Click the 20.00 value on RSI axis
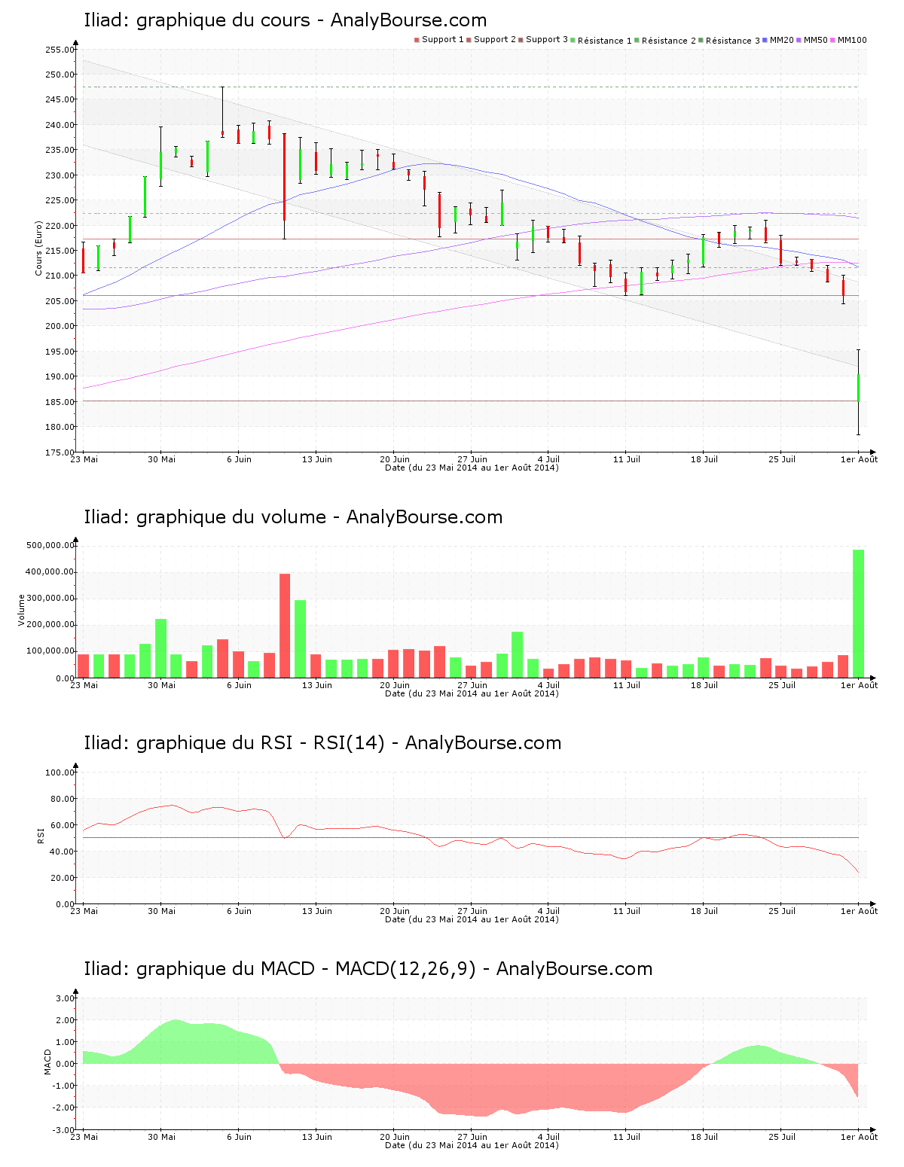Image resolution: width=904 pixels, height=1167 pixels. [63, 878]
